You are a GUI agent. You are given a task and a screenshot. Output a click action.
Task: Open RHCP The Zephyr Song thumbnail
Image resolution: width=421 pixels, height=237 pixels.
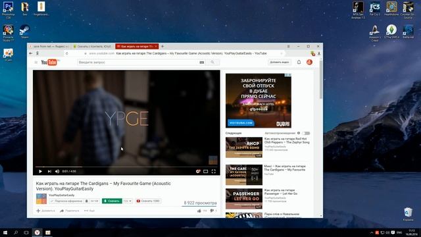click(244, 147)
